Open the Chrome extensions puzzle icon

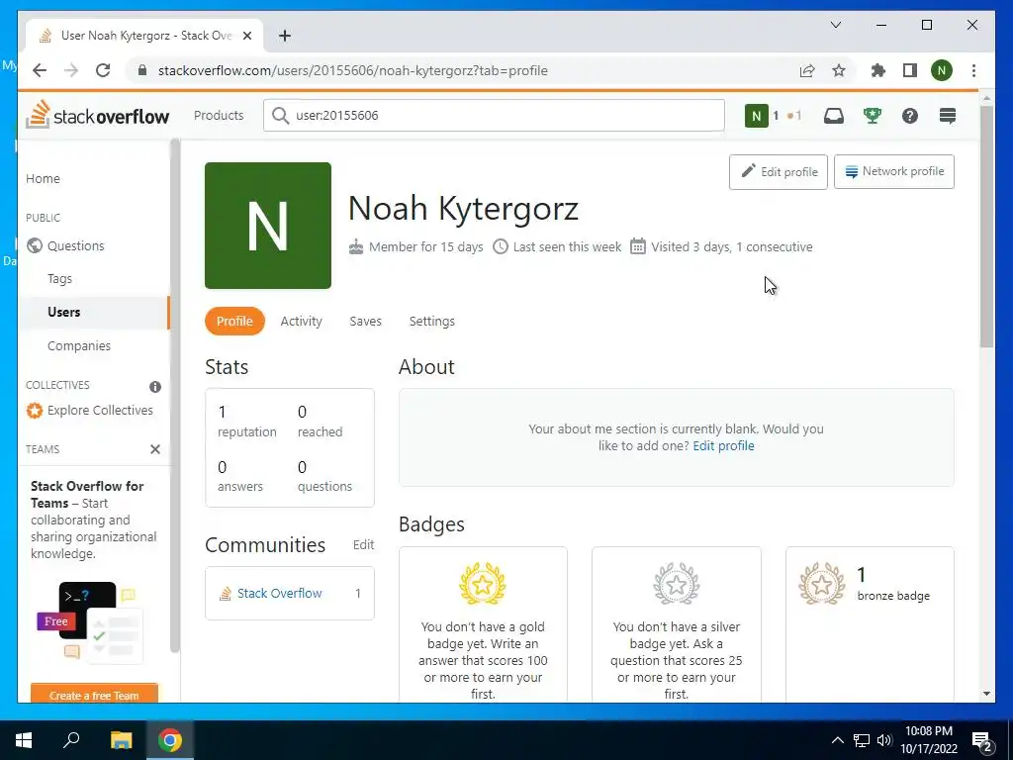(878, 70)
